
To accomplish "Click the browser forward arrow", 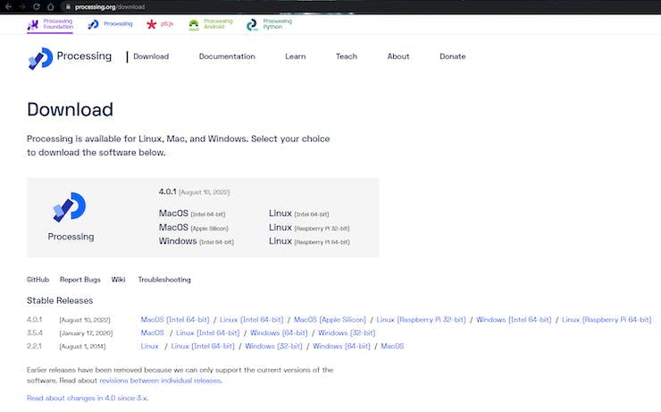I will click(22, 7).
